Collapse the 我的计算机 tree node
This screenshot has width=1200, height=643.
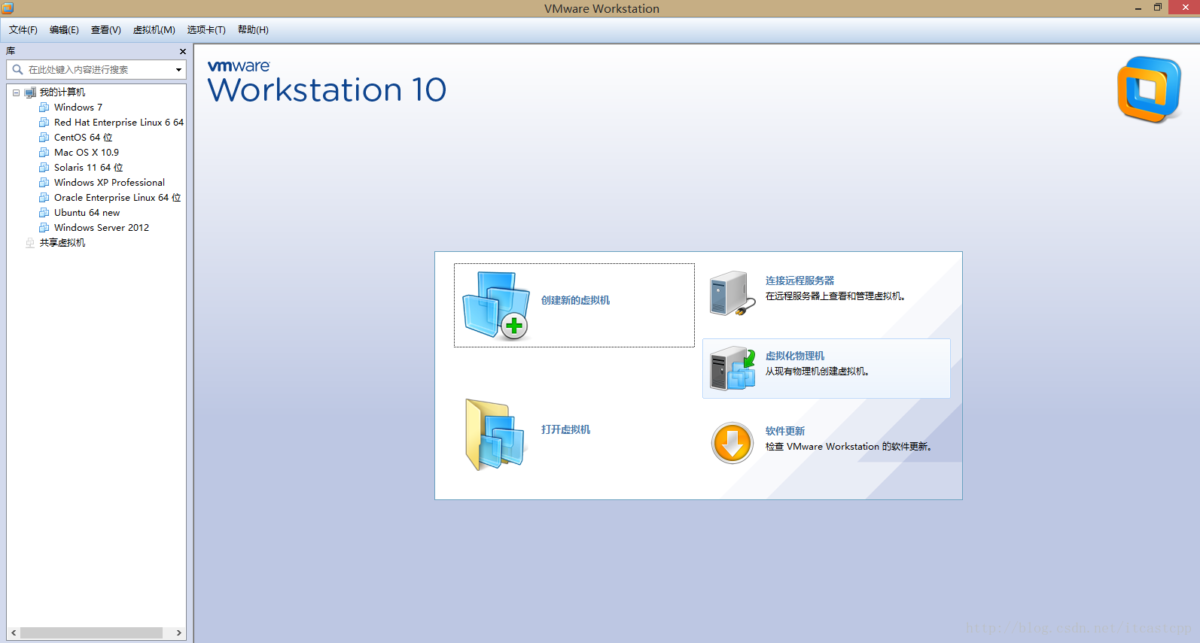[16, 93]
